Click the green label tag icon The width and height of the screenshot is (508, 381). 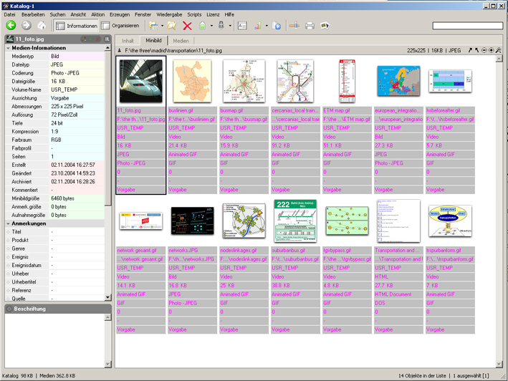(203, 26)
